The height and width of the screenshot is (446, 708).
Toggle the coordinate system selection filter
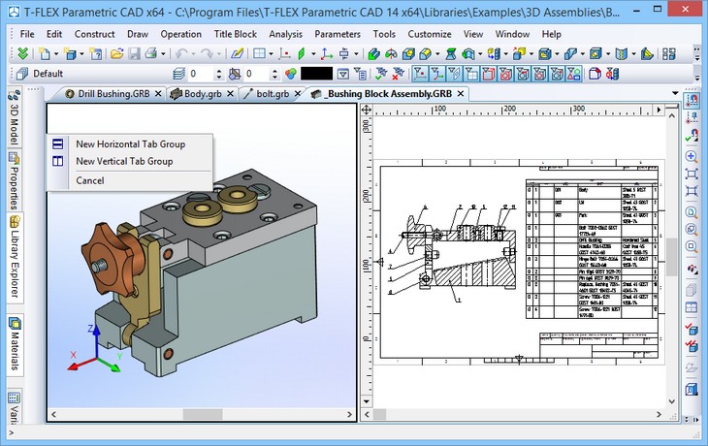pos(436,74)
